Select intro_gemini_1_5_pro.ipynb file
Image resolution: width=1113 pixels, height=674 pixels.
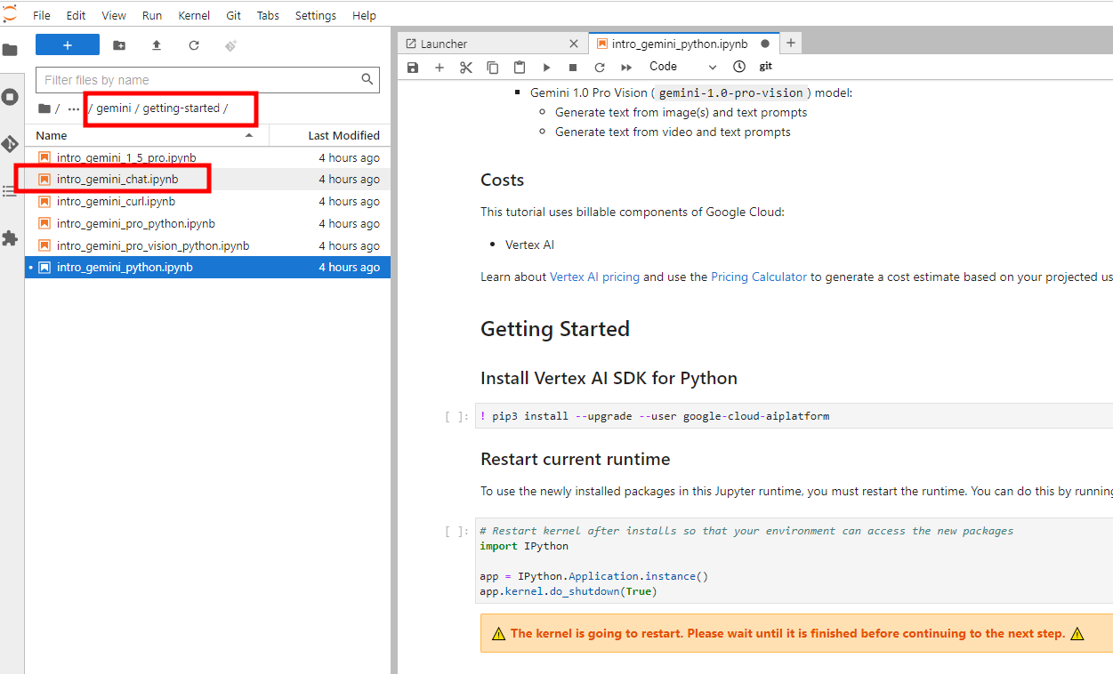[207, 157]
